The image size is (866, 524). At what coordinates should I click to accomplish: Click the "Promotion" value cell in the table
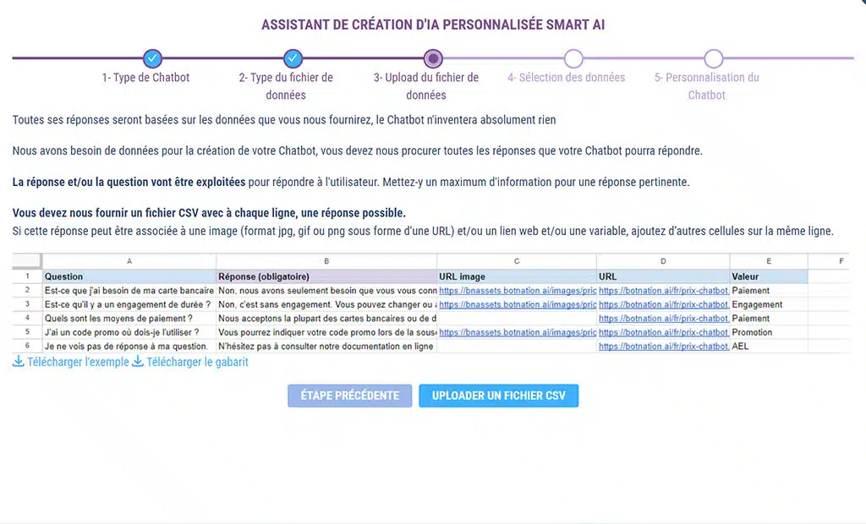pyautogui.click(x=752, y=332)
